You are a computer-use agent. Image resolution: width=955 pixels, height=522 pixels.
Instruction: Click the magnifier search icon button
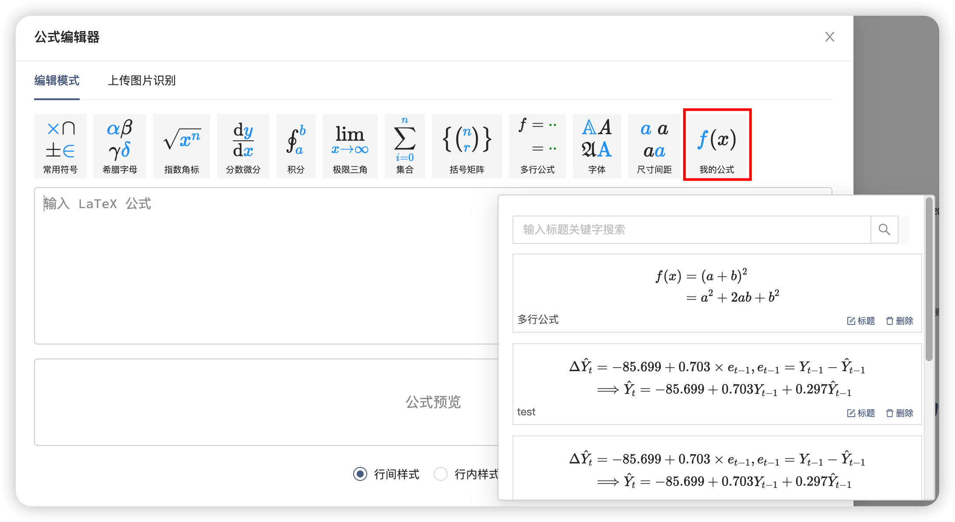tap(884, 230)
